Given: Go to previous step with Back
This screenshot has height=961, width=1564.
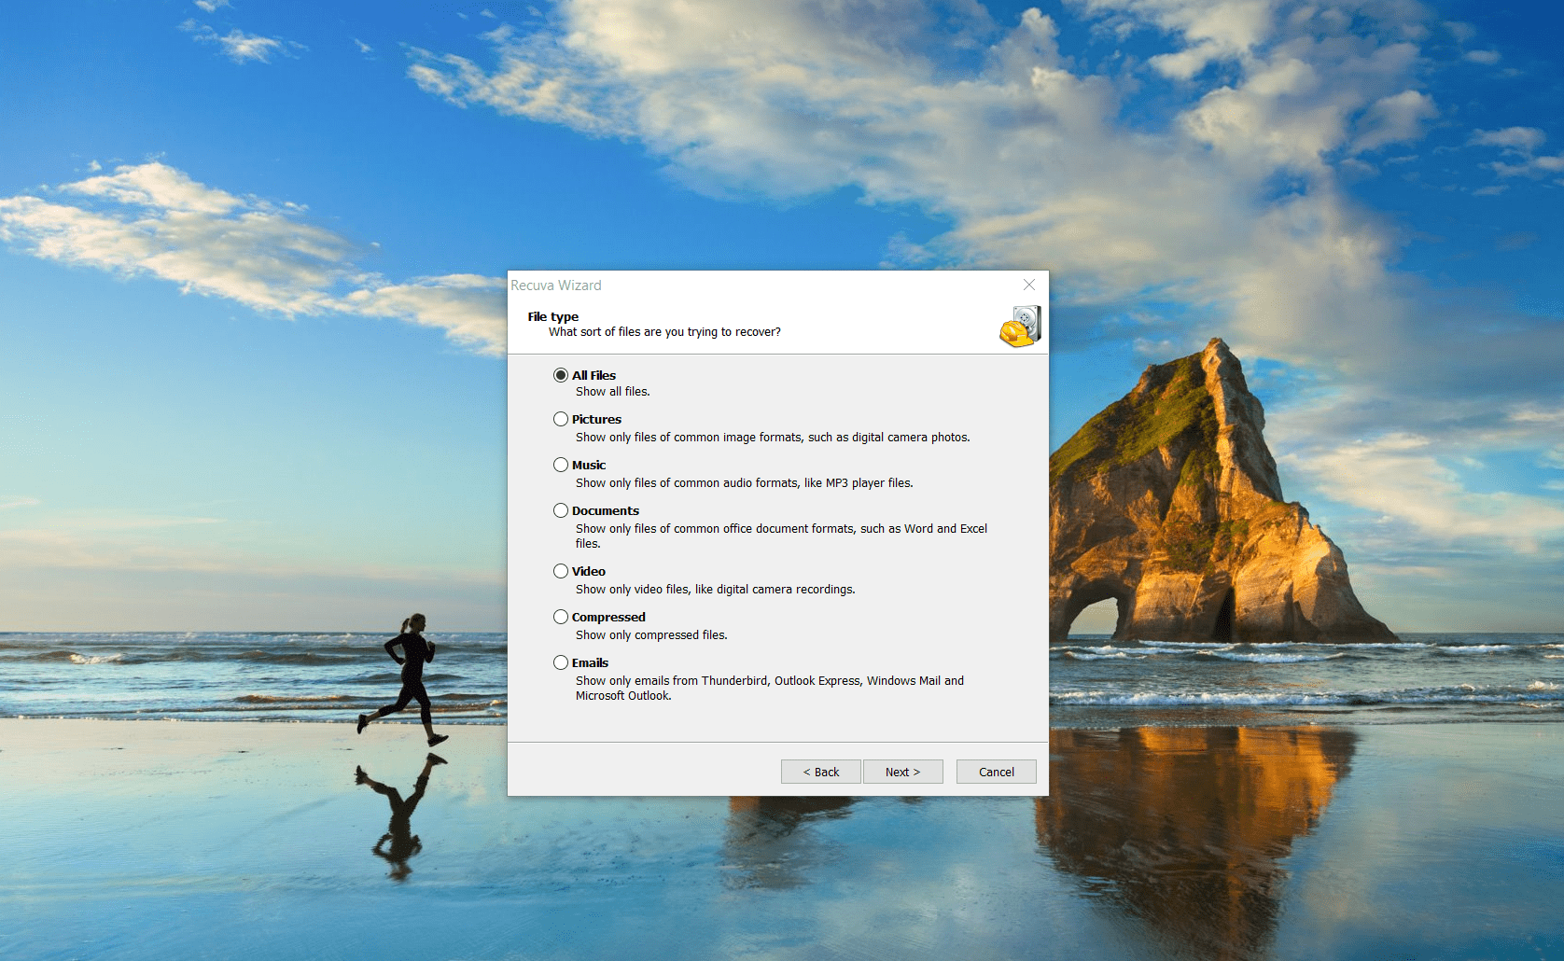Looking at the screenshot, I should click(x=820, y=772).
